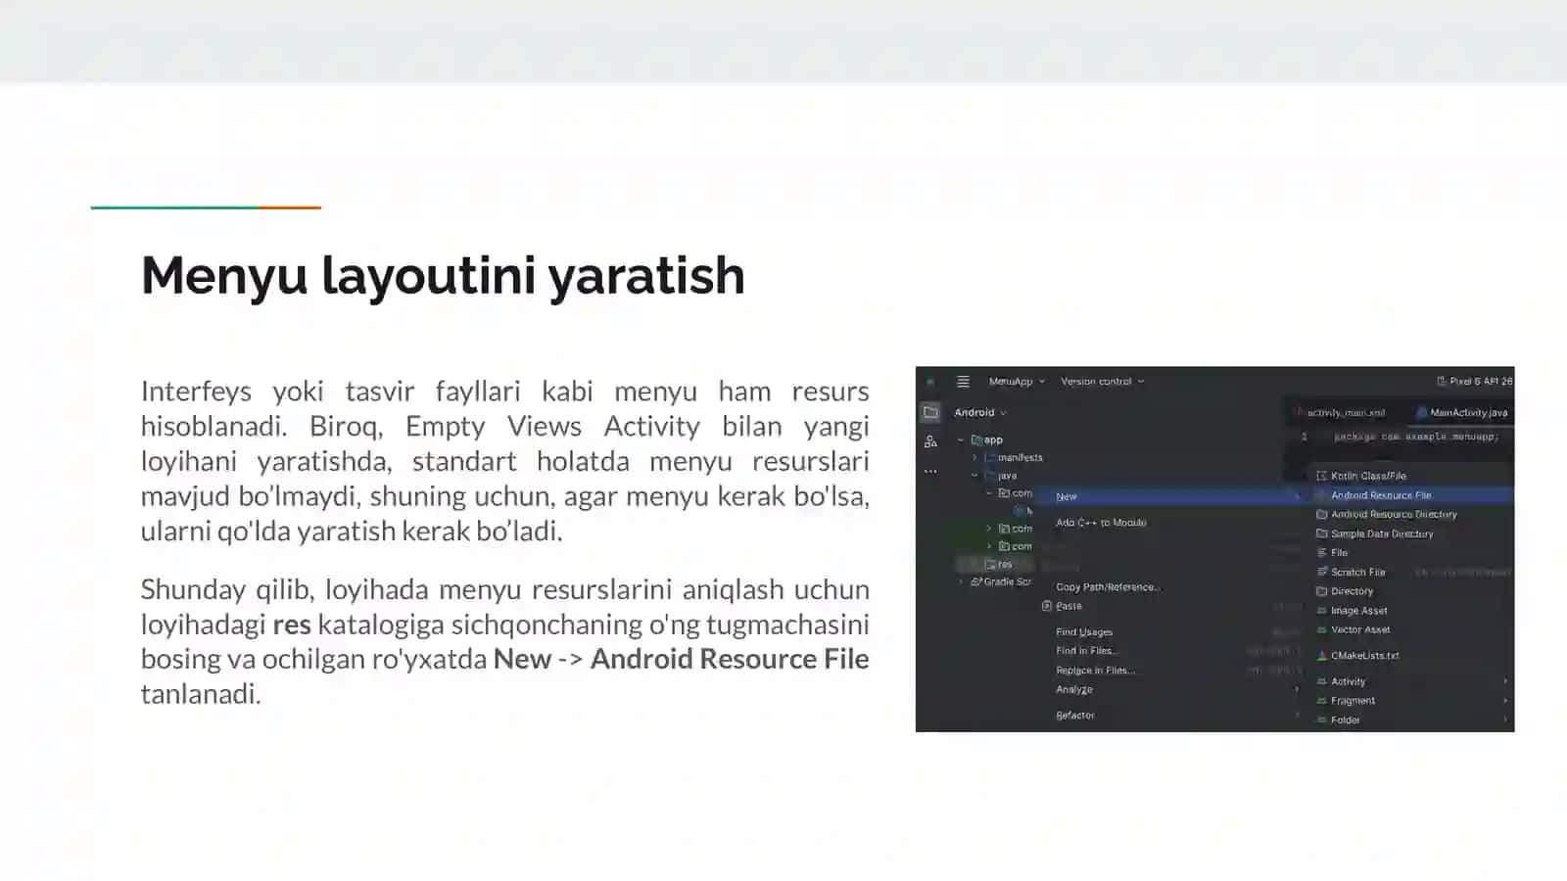Switch to the MainActivity.java tab
Image resolution: width=1567 pixels, height=881 pixels.
tap(1462, 413)
